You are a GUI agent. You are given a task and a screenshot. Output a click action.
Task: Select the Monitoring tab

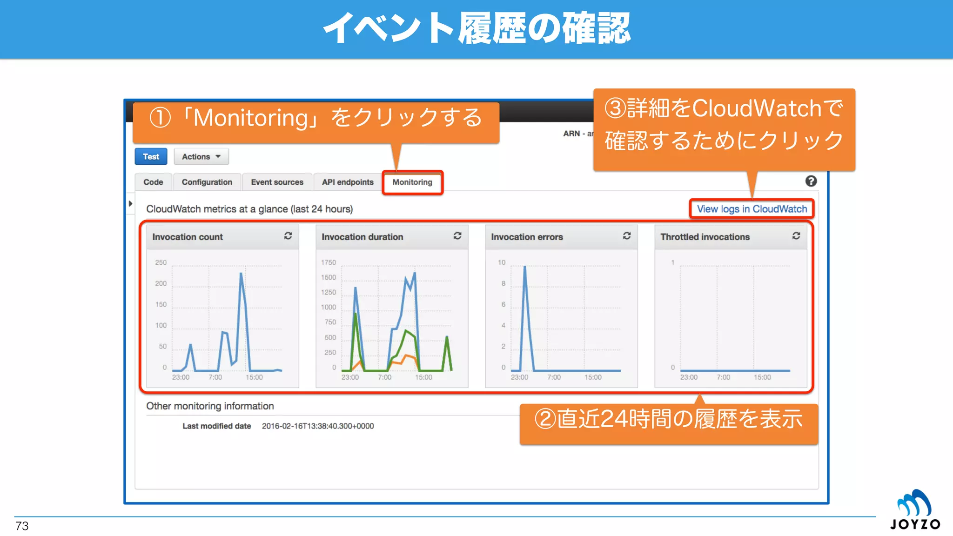[412, 182]
